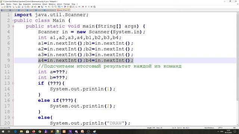This screenshot has width=239, height=134.
Task: Open the Файл menu
Action: click(3, 4)
